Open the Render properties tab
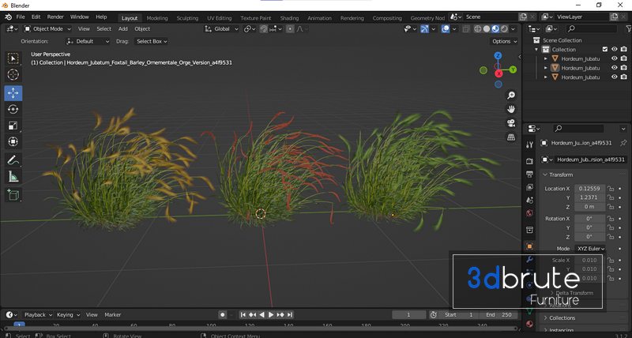Image resolution: width=632 pixels, height=338 pixels. [x=529, y=161]
